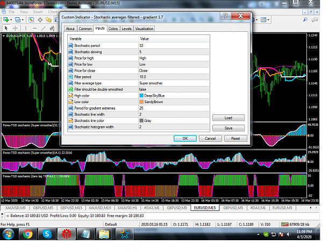
Task: Select the Super smoother value
Action: point(174,83)
